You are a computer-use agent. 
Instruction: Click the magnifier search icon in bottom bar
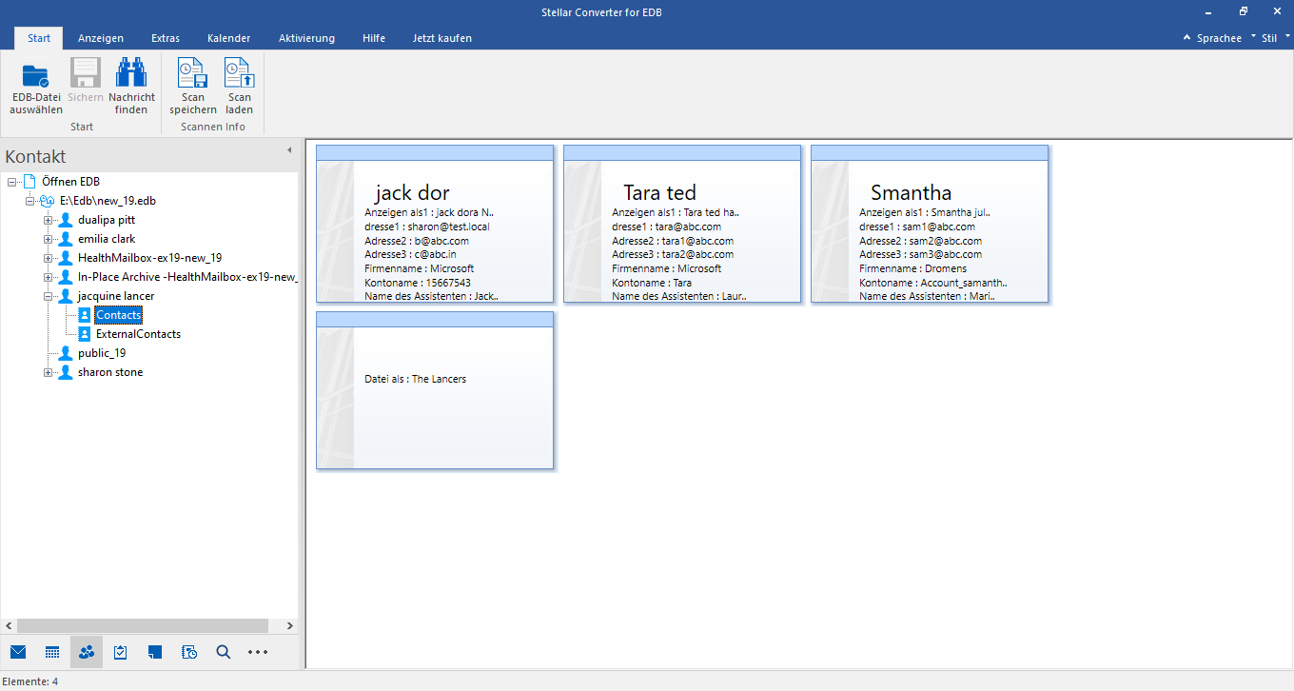[x=224, y=652]
